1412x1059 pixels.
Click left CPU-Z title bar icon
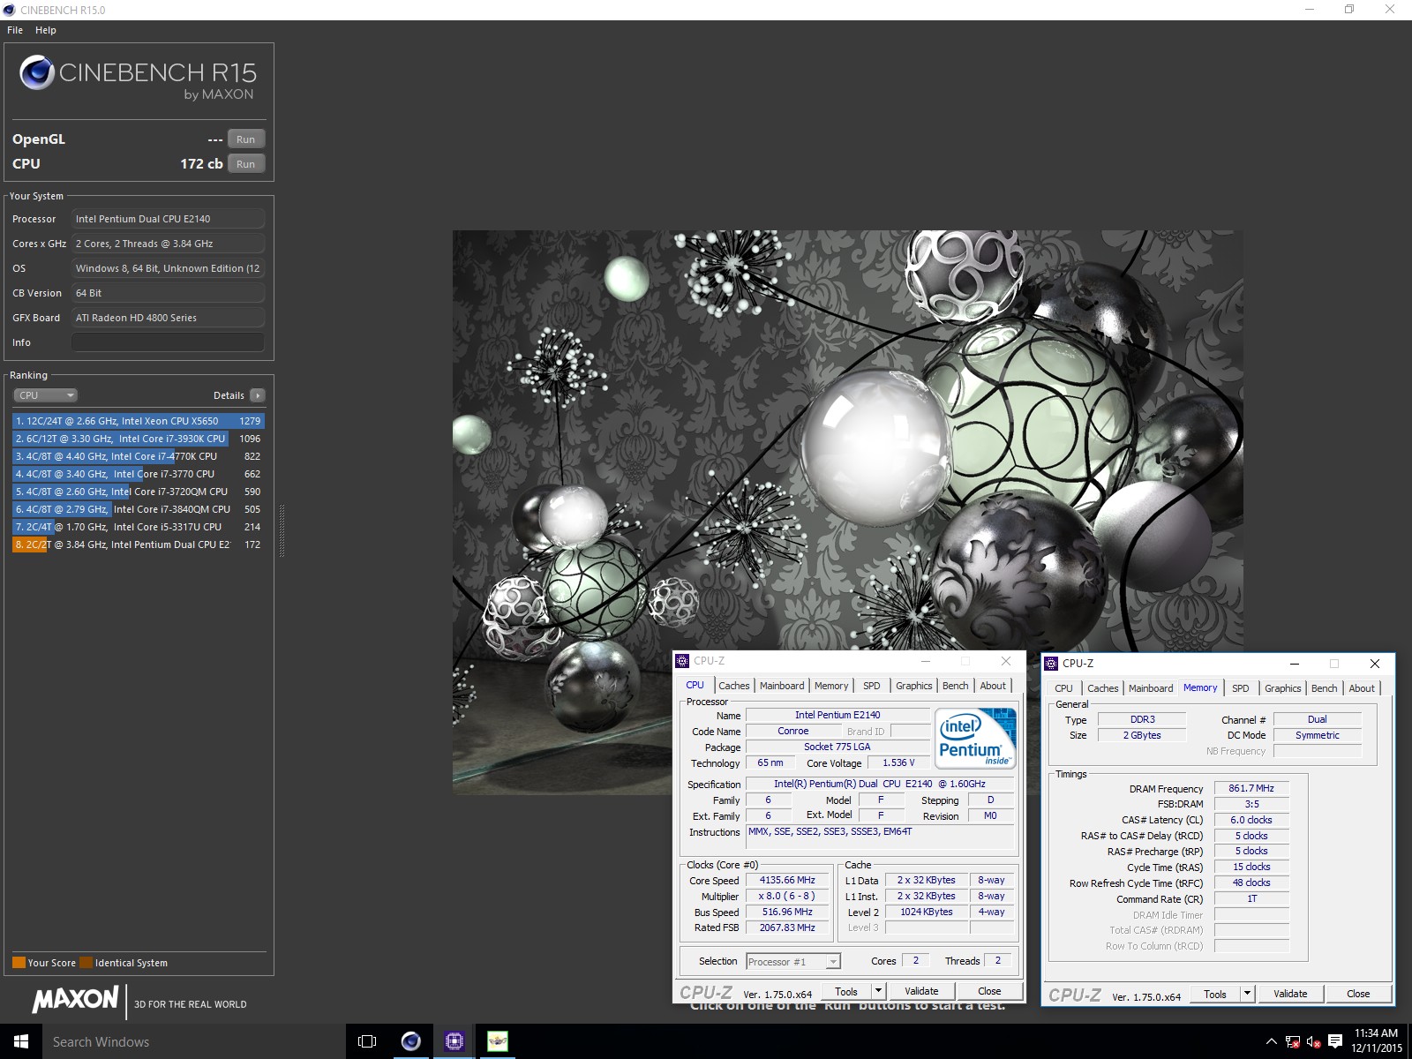click(x=682, y=661)
